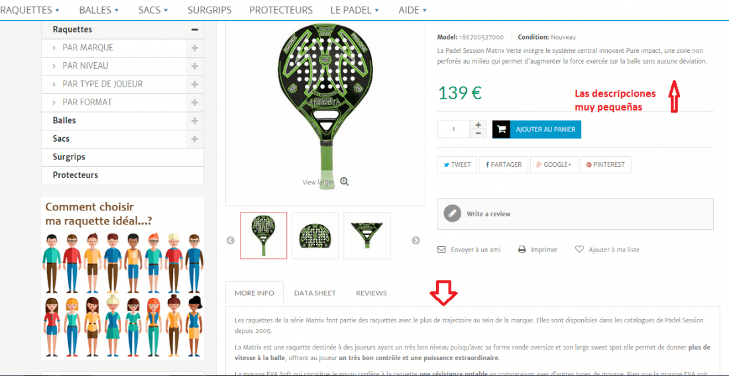
Task: Collapse the Raquettes sidebar category
Action: (x=194, y=30)
